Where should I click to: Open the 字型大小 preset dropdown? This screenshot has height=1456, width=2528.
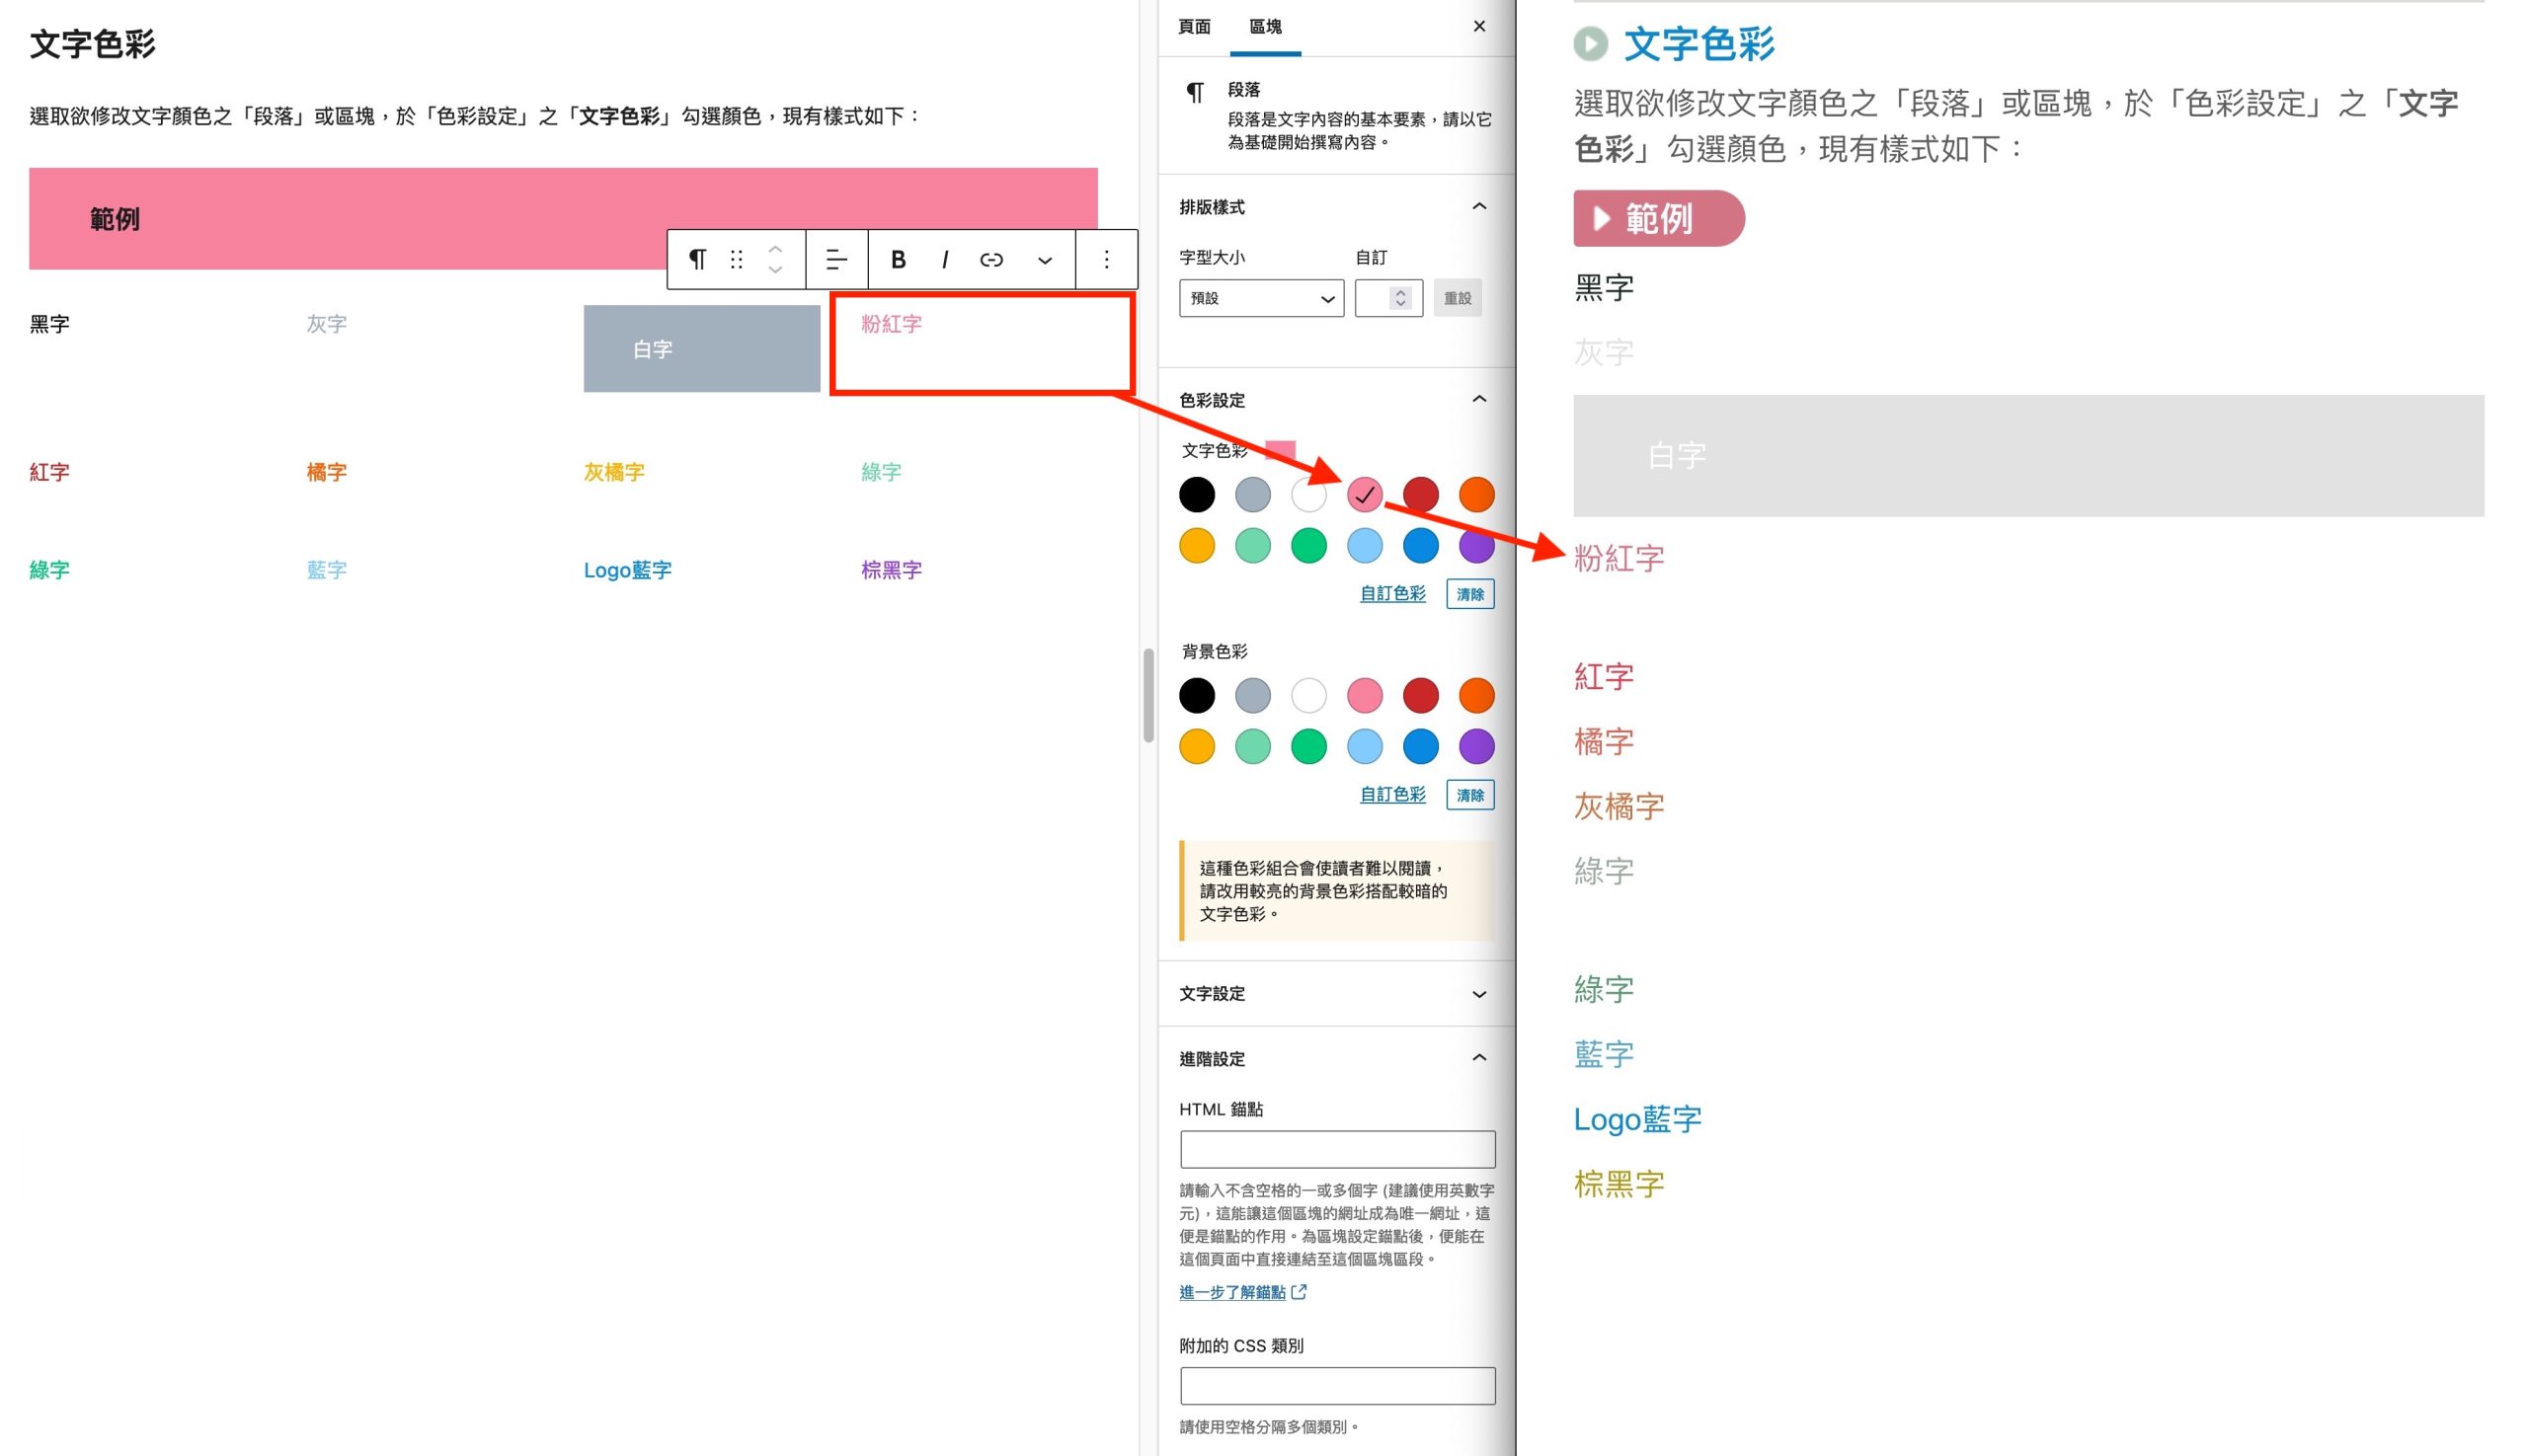(1261, 298)
